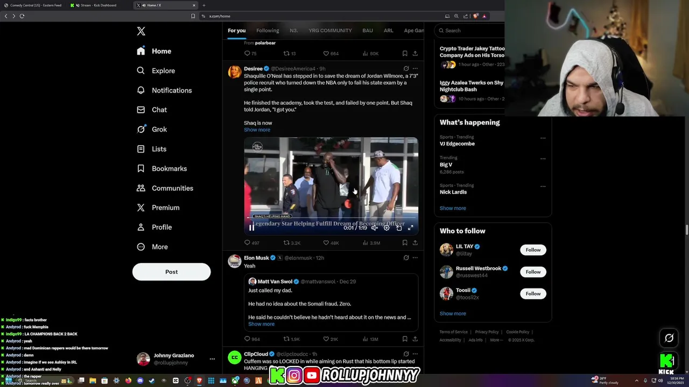Toggle picture-in-picture on the Shaq video

point(399,228)
